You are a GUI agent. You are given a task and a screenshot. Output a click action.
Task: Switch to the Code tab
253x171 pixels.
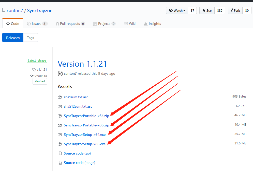click(x=13, y=24)
